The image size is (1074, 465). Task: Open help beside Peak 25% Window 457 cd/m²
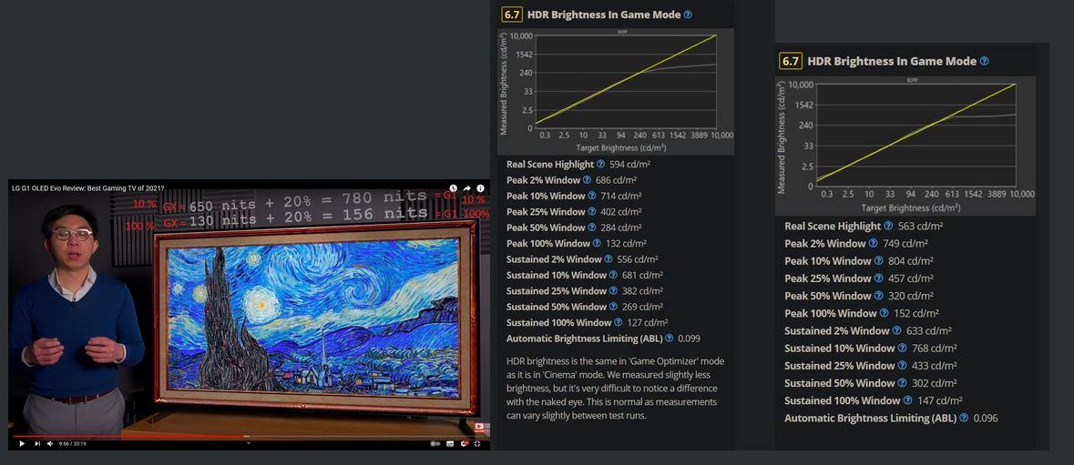(x=879, y=278)
